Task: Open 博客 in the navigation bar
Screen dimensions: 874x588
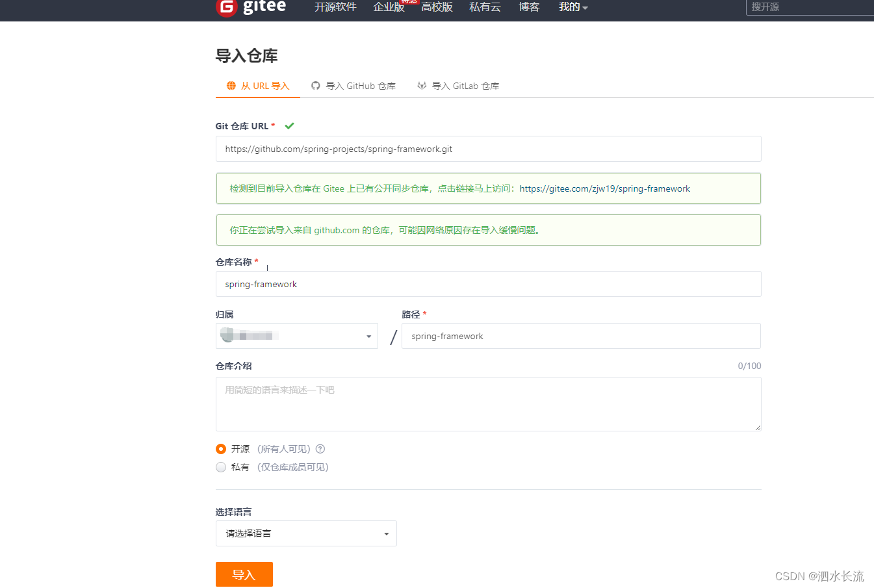Action: tap(529, 7)
